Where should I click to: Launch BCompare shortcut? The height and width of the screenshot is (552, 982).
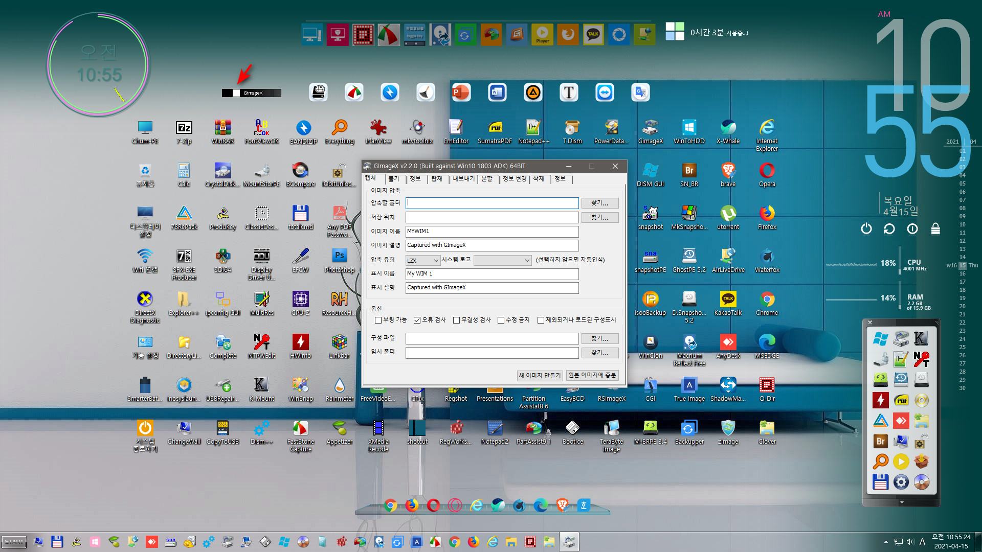tap(301, 175)
